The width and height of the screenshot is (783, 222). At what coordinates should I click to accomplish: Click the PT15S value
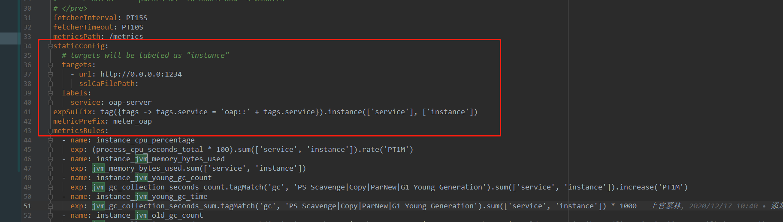coord(136,18)
